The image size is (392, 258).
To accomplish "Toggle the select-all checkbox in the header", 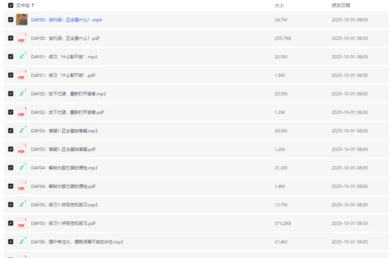I will [x=11, y=5].
